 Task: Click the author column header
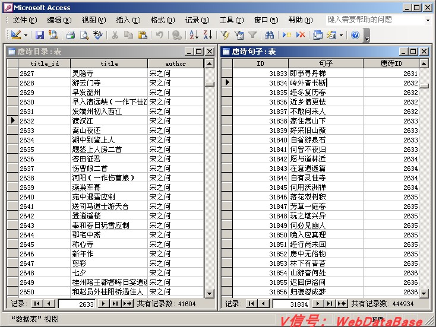[175, 64]
